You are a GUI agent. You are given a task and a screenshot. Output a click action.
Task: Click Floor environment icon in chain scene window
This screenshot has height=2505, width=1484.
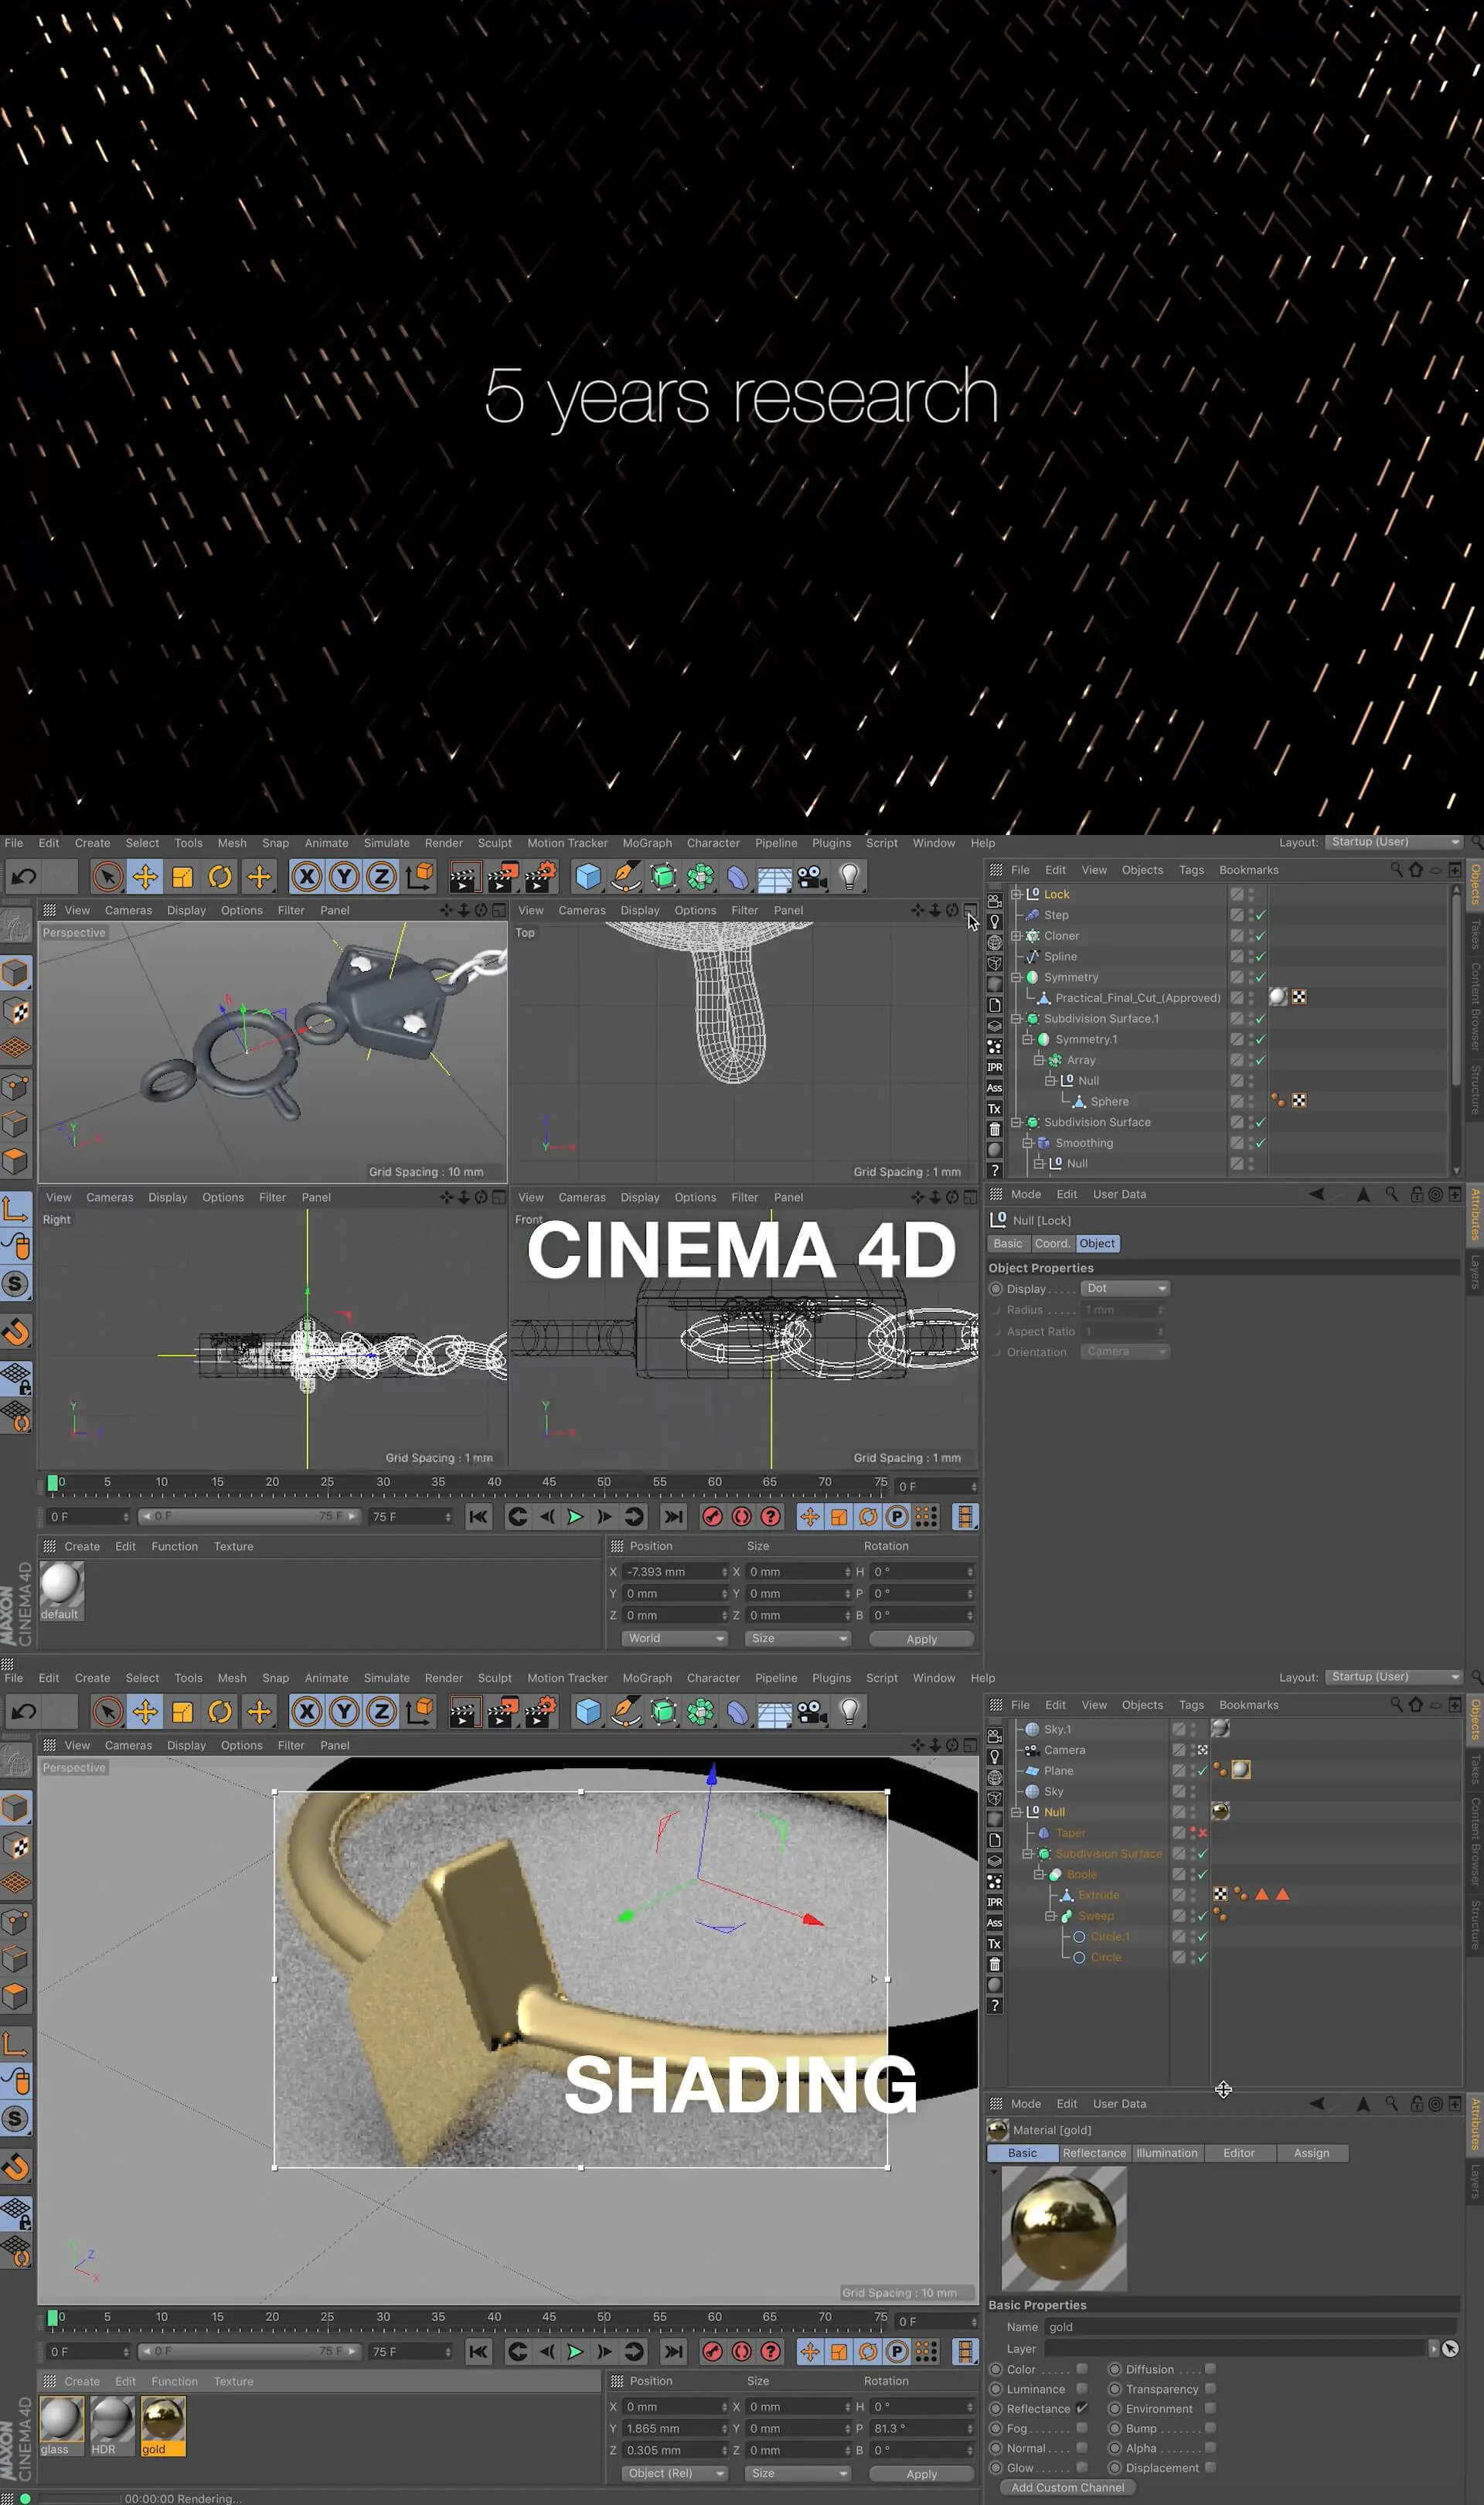(774, 877)
